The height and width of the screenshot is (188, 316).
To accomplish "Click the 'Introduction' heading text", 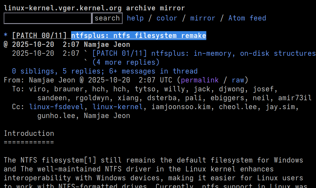I will pyautogui.click(x=29, y=133).
